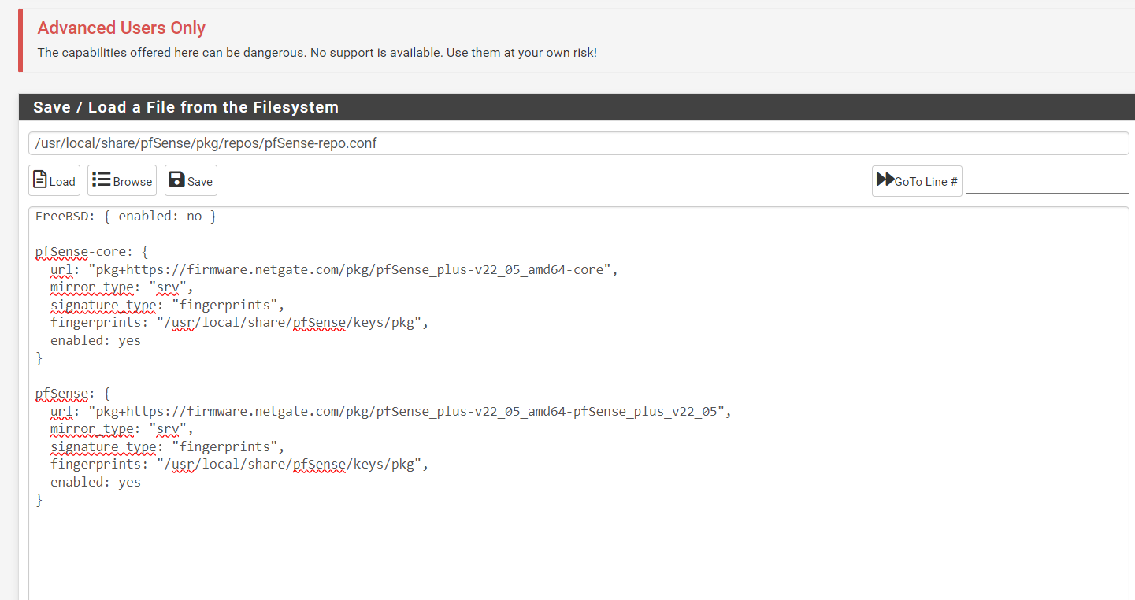
Task: Click the 'Advanced Users Only' heading
Action: [x=121, y=28]
